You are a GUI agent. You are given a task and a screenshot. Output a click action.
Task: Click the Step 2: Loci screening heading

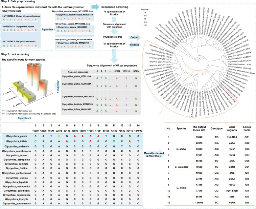coord(15,54)
